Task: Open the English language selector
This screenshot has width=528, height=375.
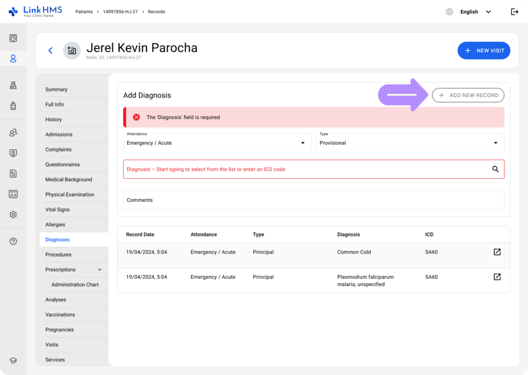Action: [474, 12]
